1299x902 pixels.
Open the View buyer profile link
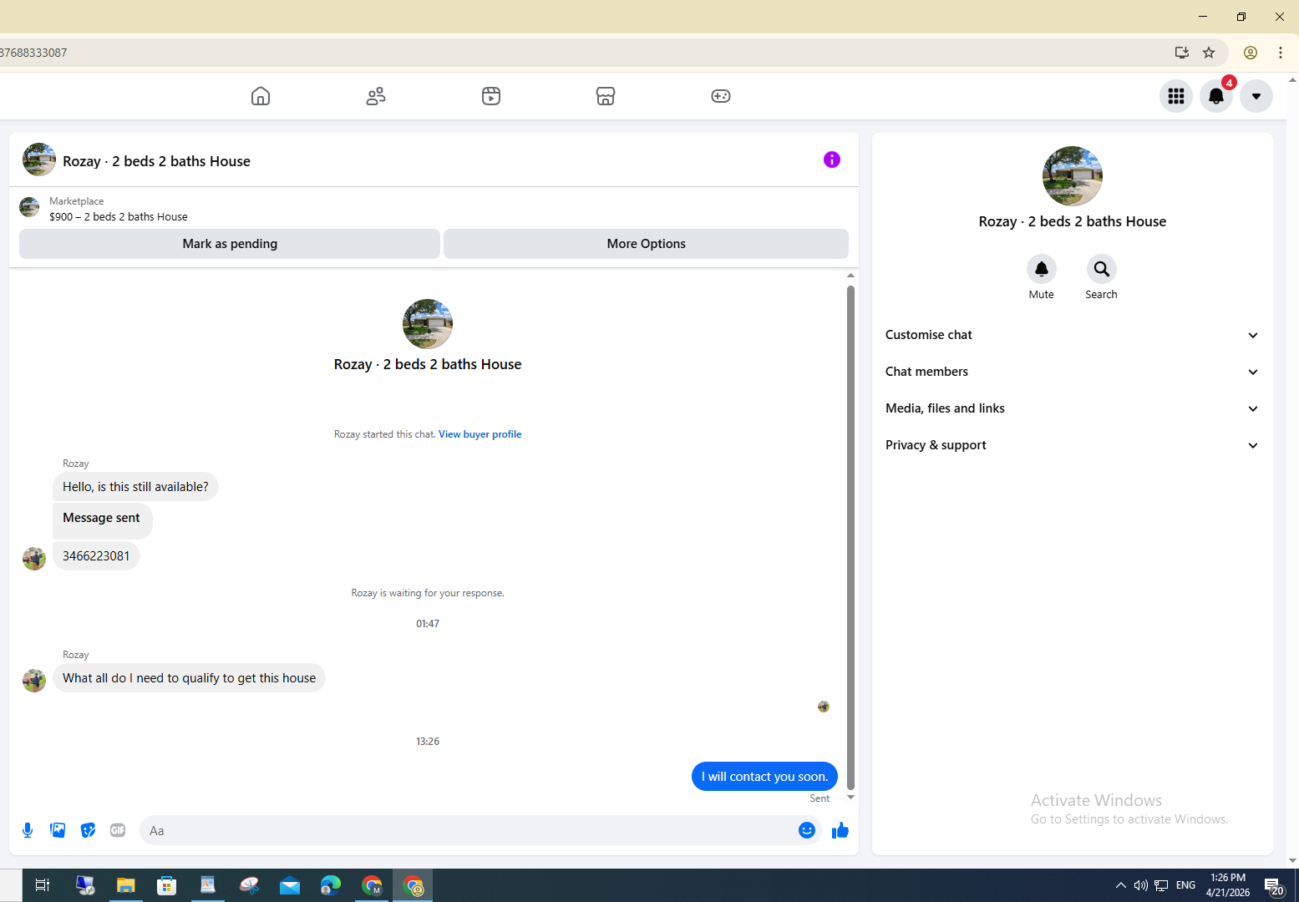pyautogui.click(x=480, y=434)
